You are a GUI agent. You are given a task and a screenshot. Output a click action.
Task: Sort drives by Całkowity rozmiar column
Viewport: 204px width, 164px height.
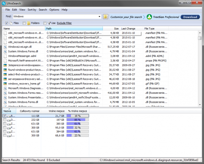(28, 111)
